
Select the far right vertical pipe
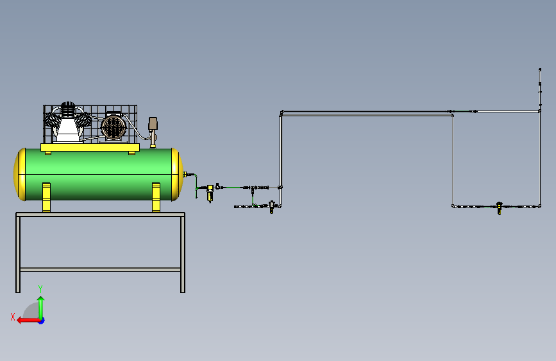pyautogui.click(x=540, y=159)
